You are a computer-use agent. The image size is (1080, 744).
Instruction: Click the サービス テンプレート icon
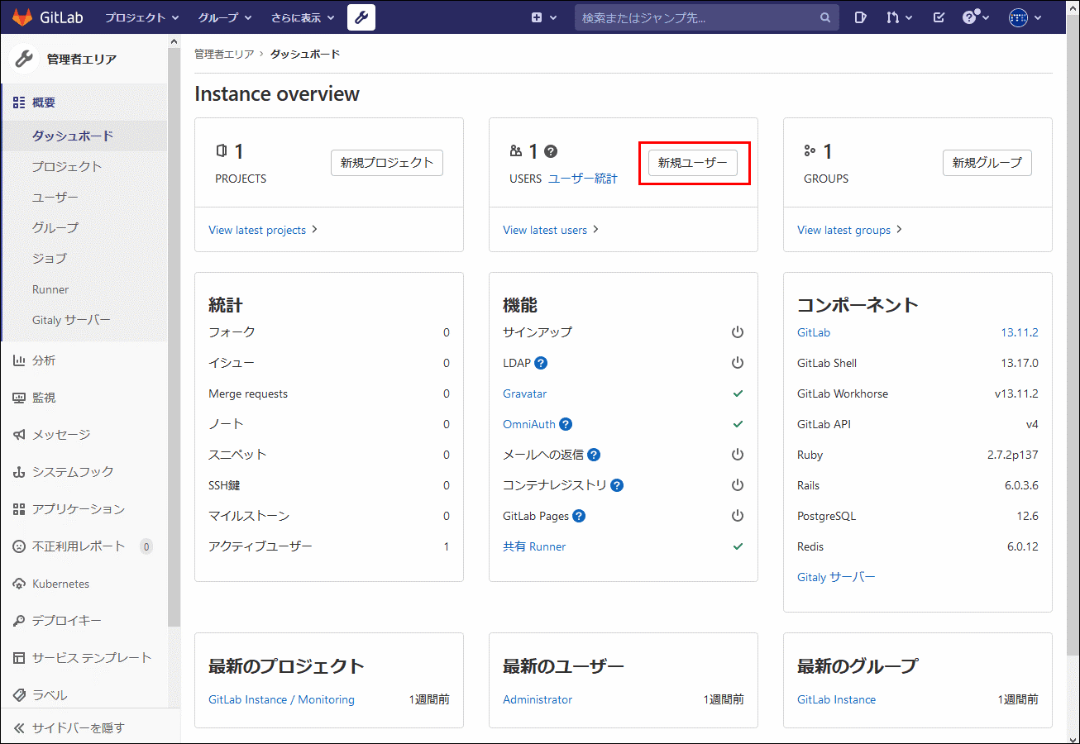click(19, 658)
